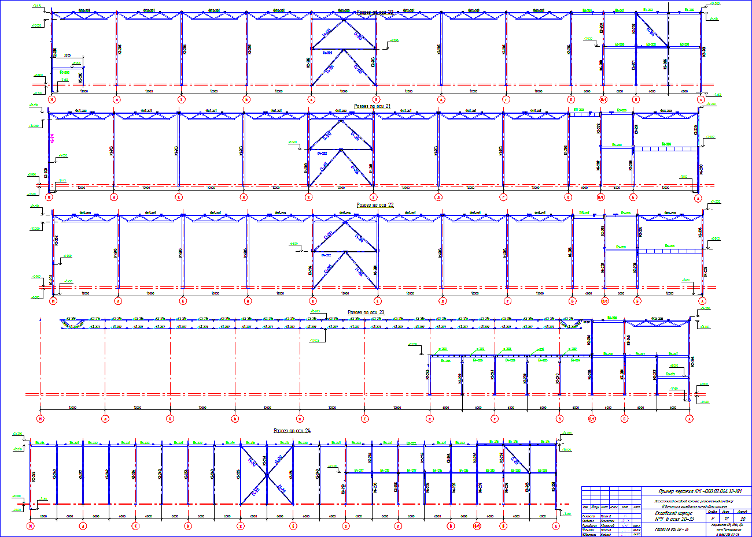Image resolution: width=752 pixels, height=537 pixels.
Task: Click sheet number '12' in title block
Action: pos(726,519)
